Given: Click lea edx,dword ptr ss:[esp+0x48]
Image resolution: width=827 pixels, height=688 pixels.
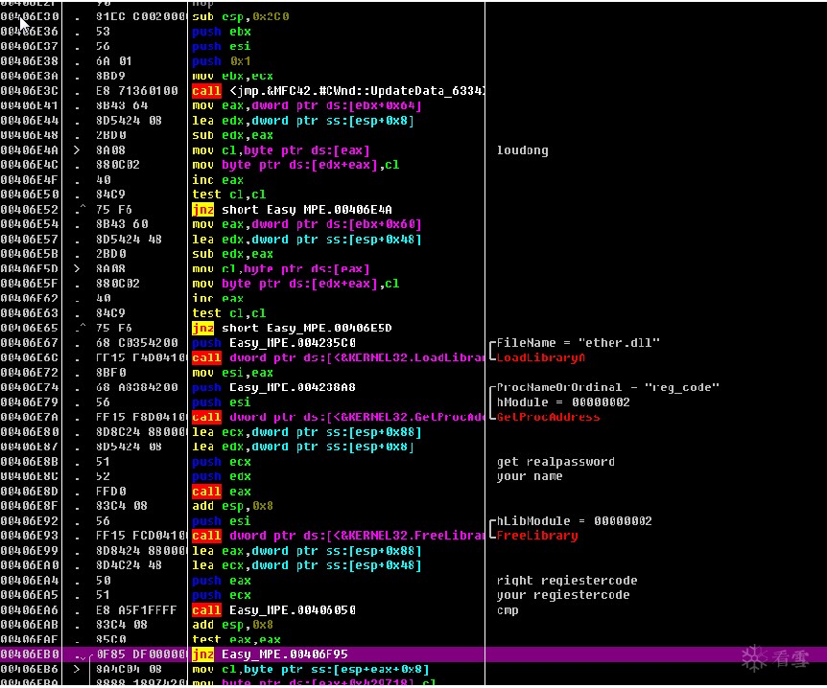Looking at the screenshot, I should pyautogui.click(x=307, y=240).
